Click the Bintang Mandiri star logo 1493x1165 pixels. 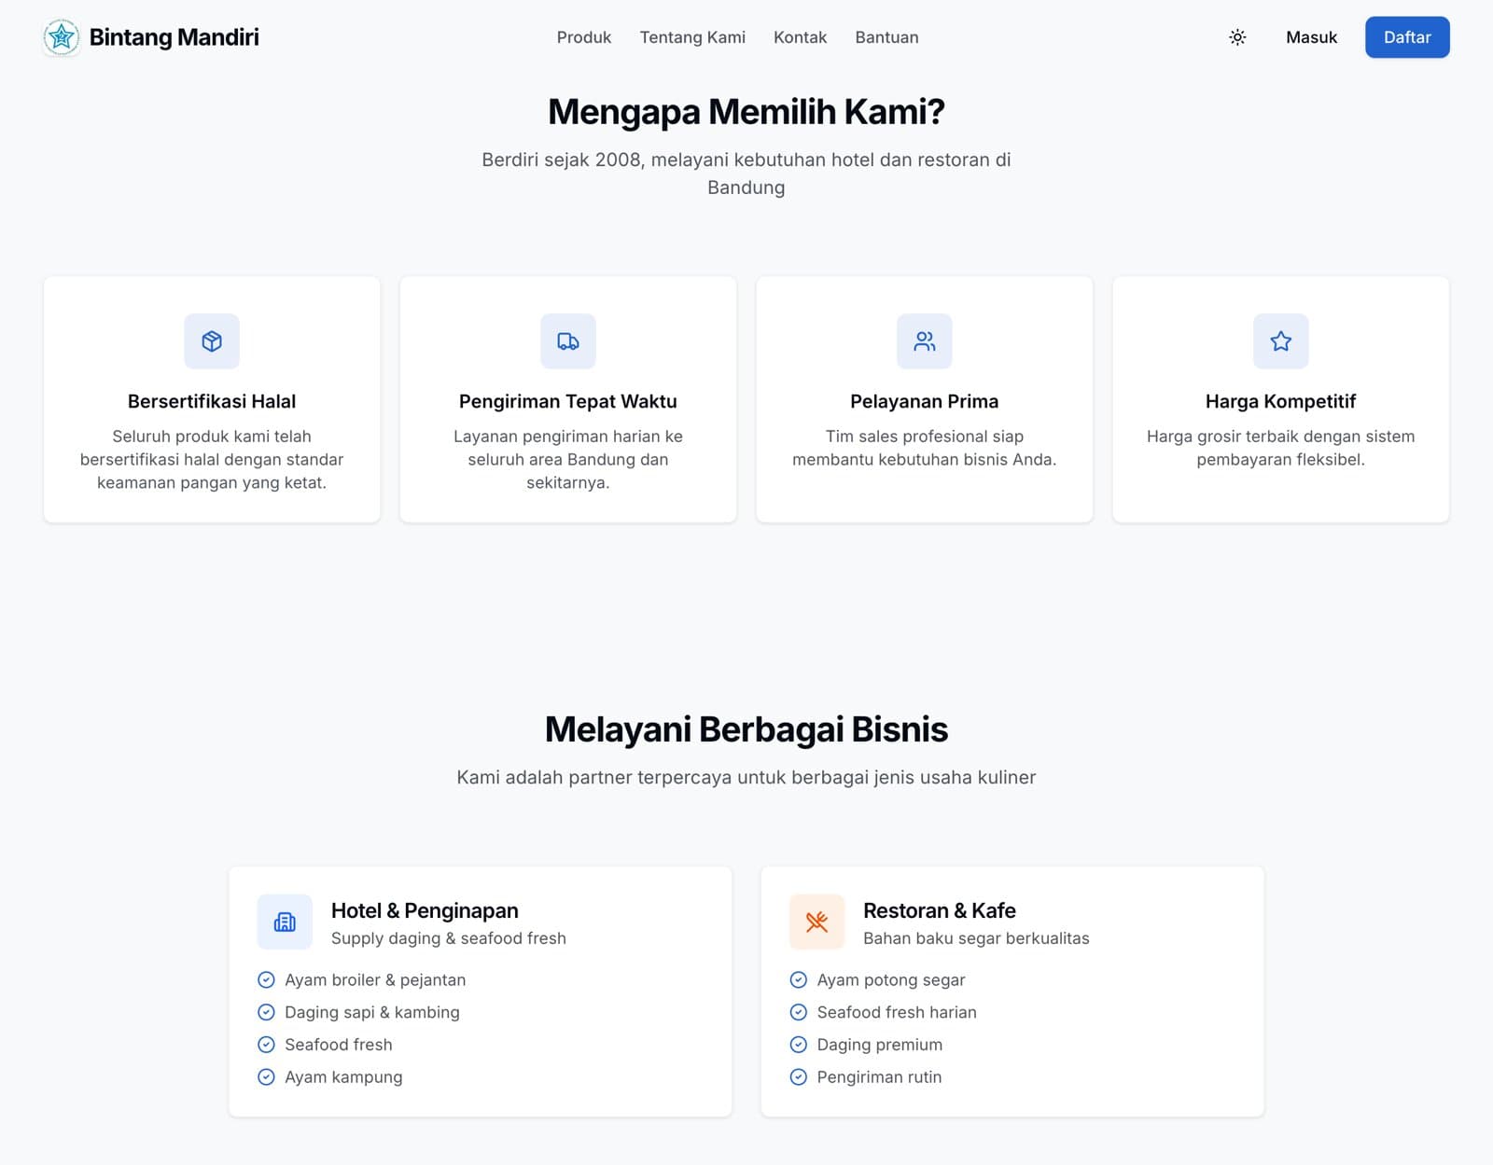click(62, 37)
